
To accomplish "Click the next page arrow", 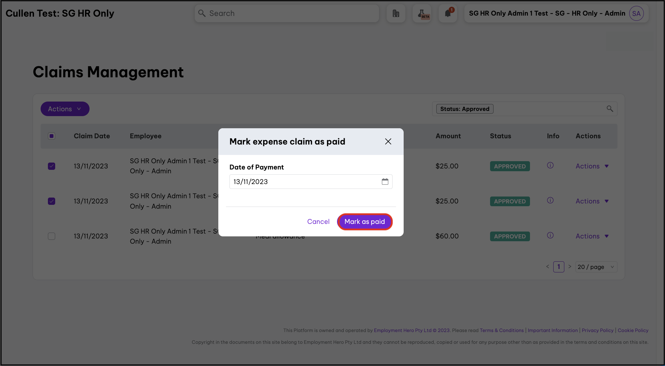I will (570, 267).
